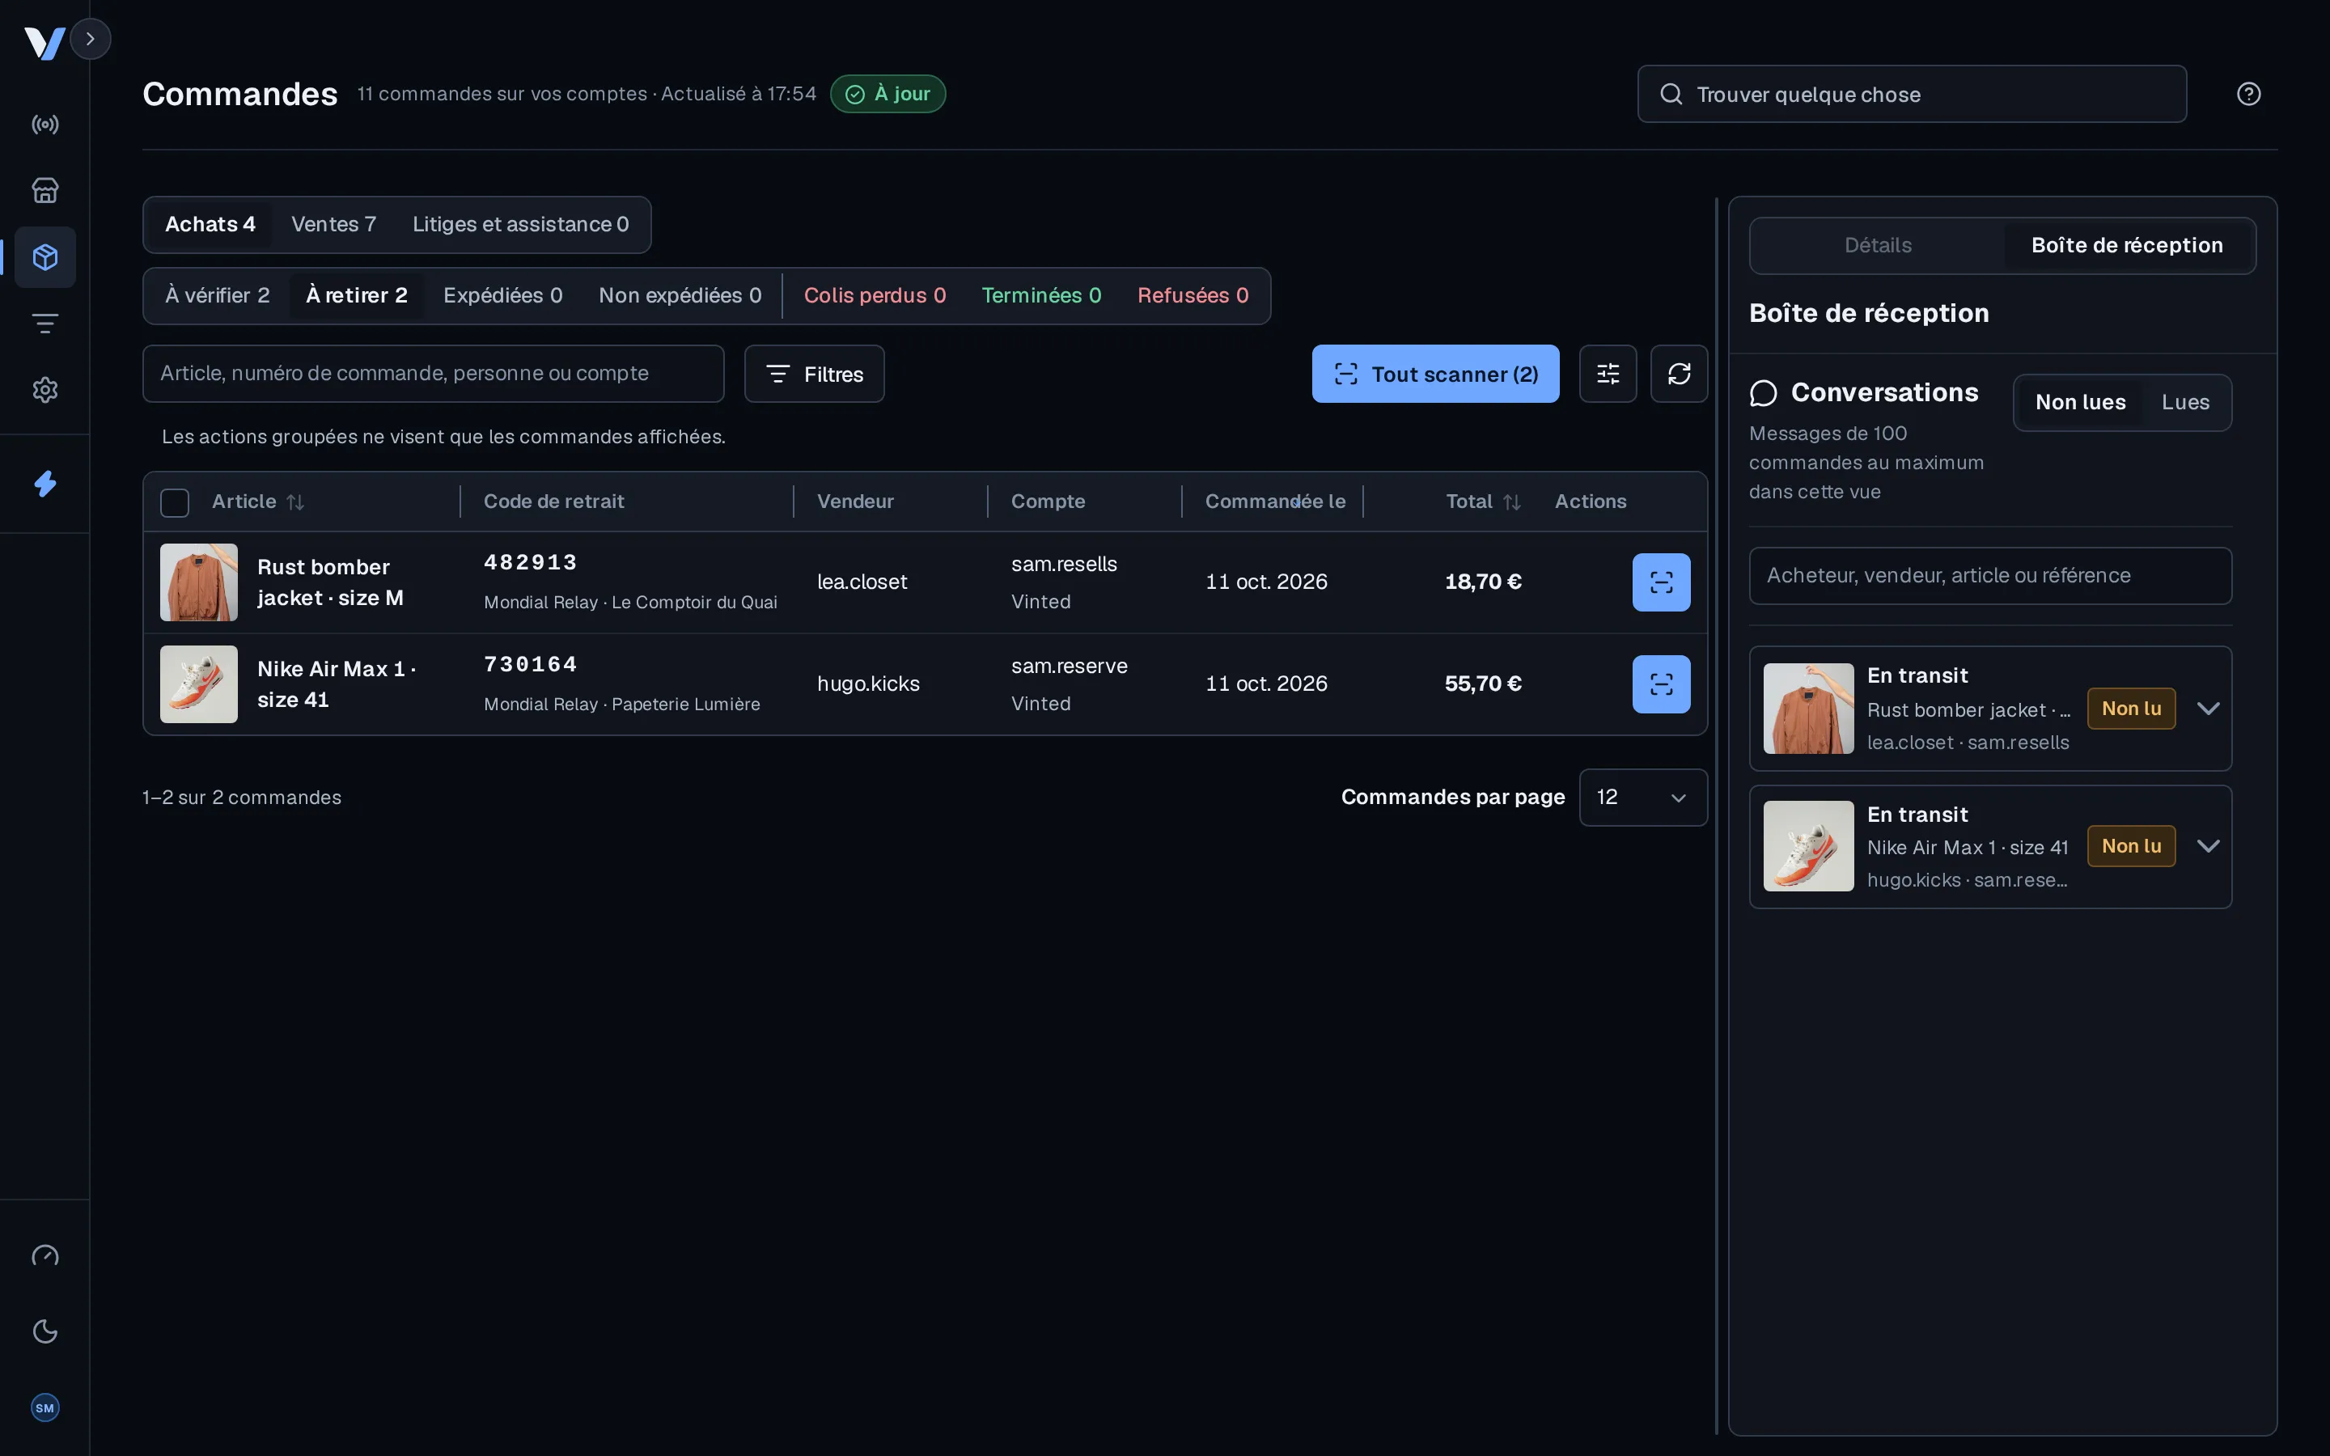Open the speedometer gauge sidebar icon
The image size is (2330, 1456).
coord(45,1255)
